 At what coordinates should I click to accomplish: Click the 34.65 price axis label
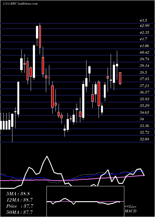(144, 112)
